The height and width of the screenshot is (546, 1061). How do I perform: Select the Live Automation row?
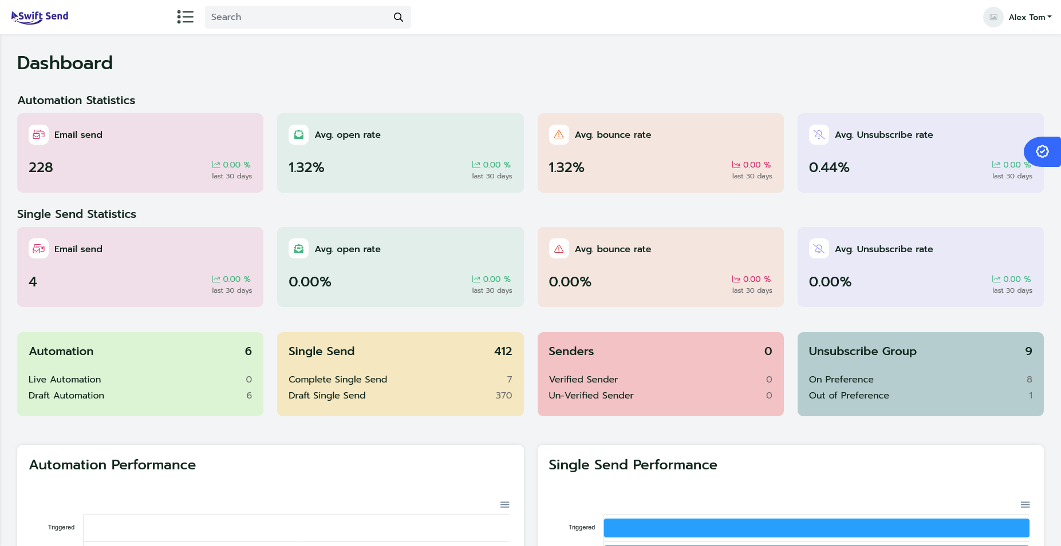coord(140,380)
